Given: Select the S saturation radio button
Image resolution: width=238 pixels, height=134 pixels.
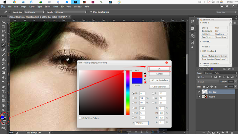Looking at the screenshot, I should 133,98.
